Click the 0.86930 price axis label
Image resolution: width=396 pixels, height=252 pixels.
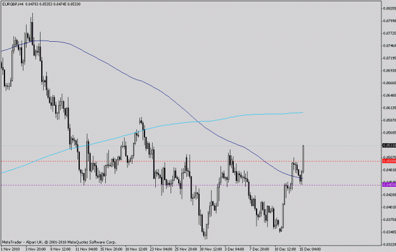click(x=390, y=70)
